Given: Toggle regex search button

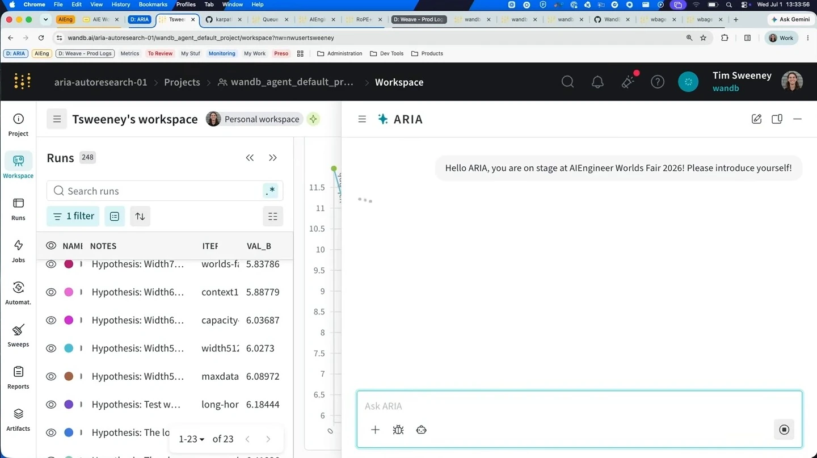Looking at the screenshot, I should tap(271, 191).
